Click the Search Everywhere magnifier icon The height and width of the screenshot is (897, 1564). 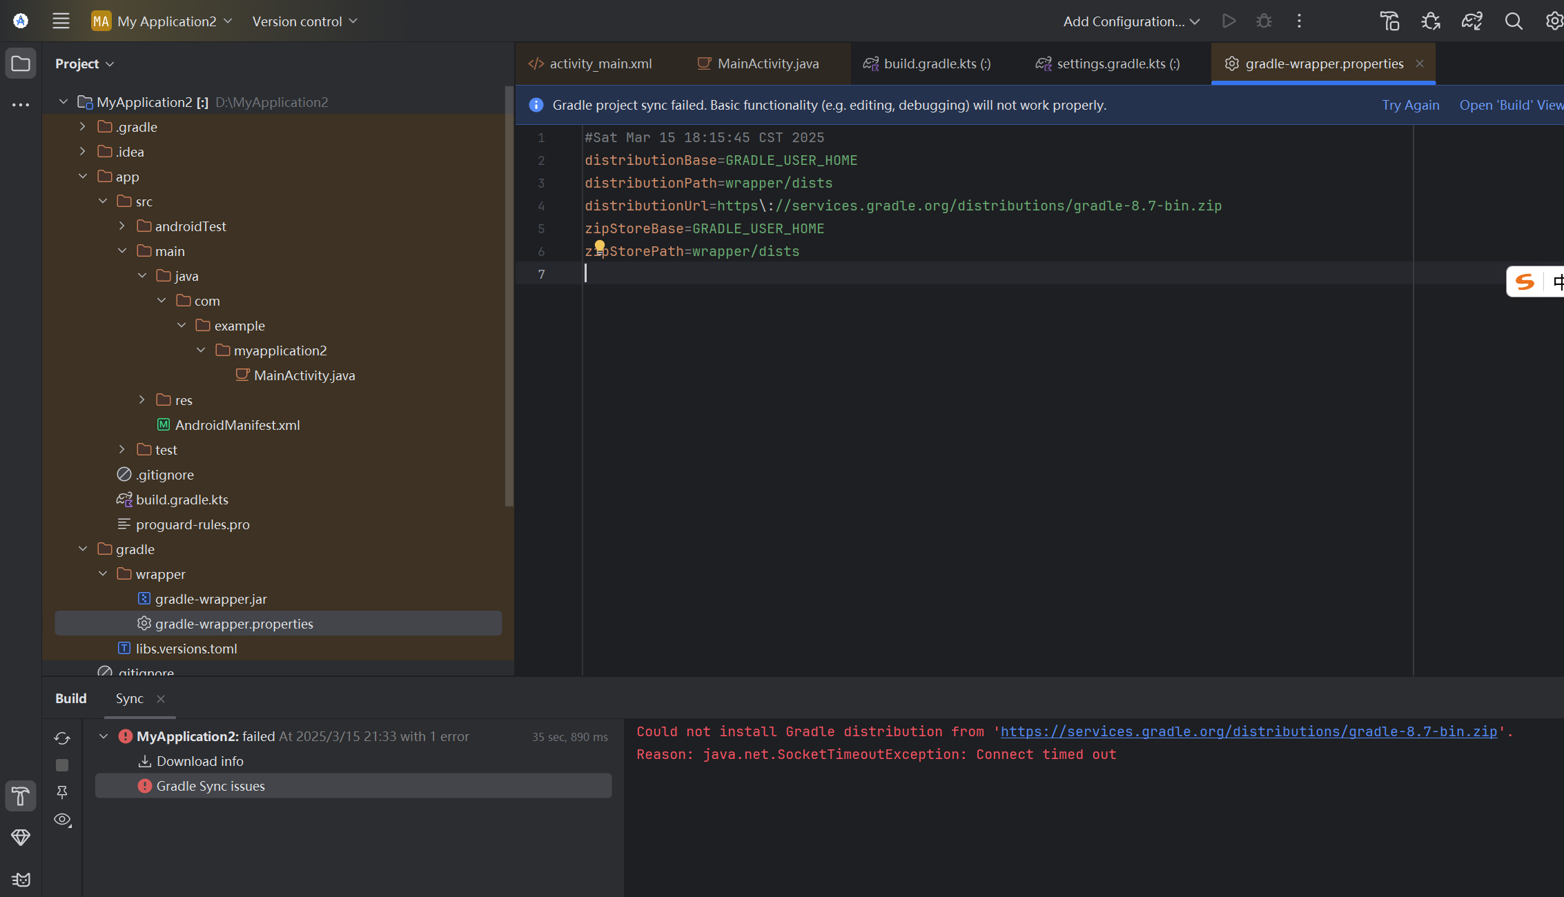point(1513,21)
